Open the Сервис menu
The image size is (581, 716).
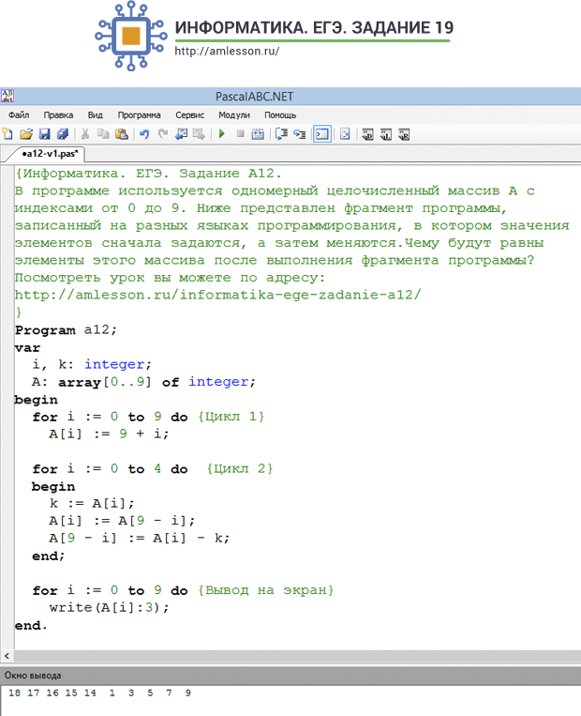189,115
